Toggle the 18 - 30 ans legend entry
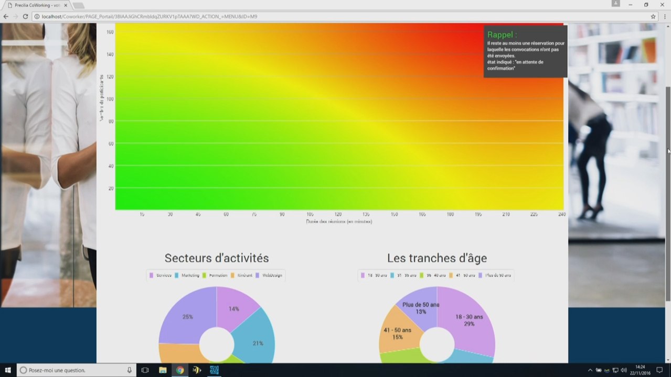The image size is (671, 377). (x=374, y=275)
